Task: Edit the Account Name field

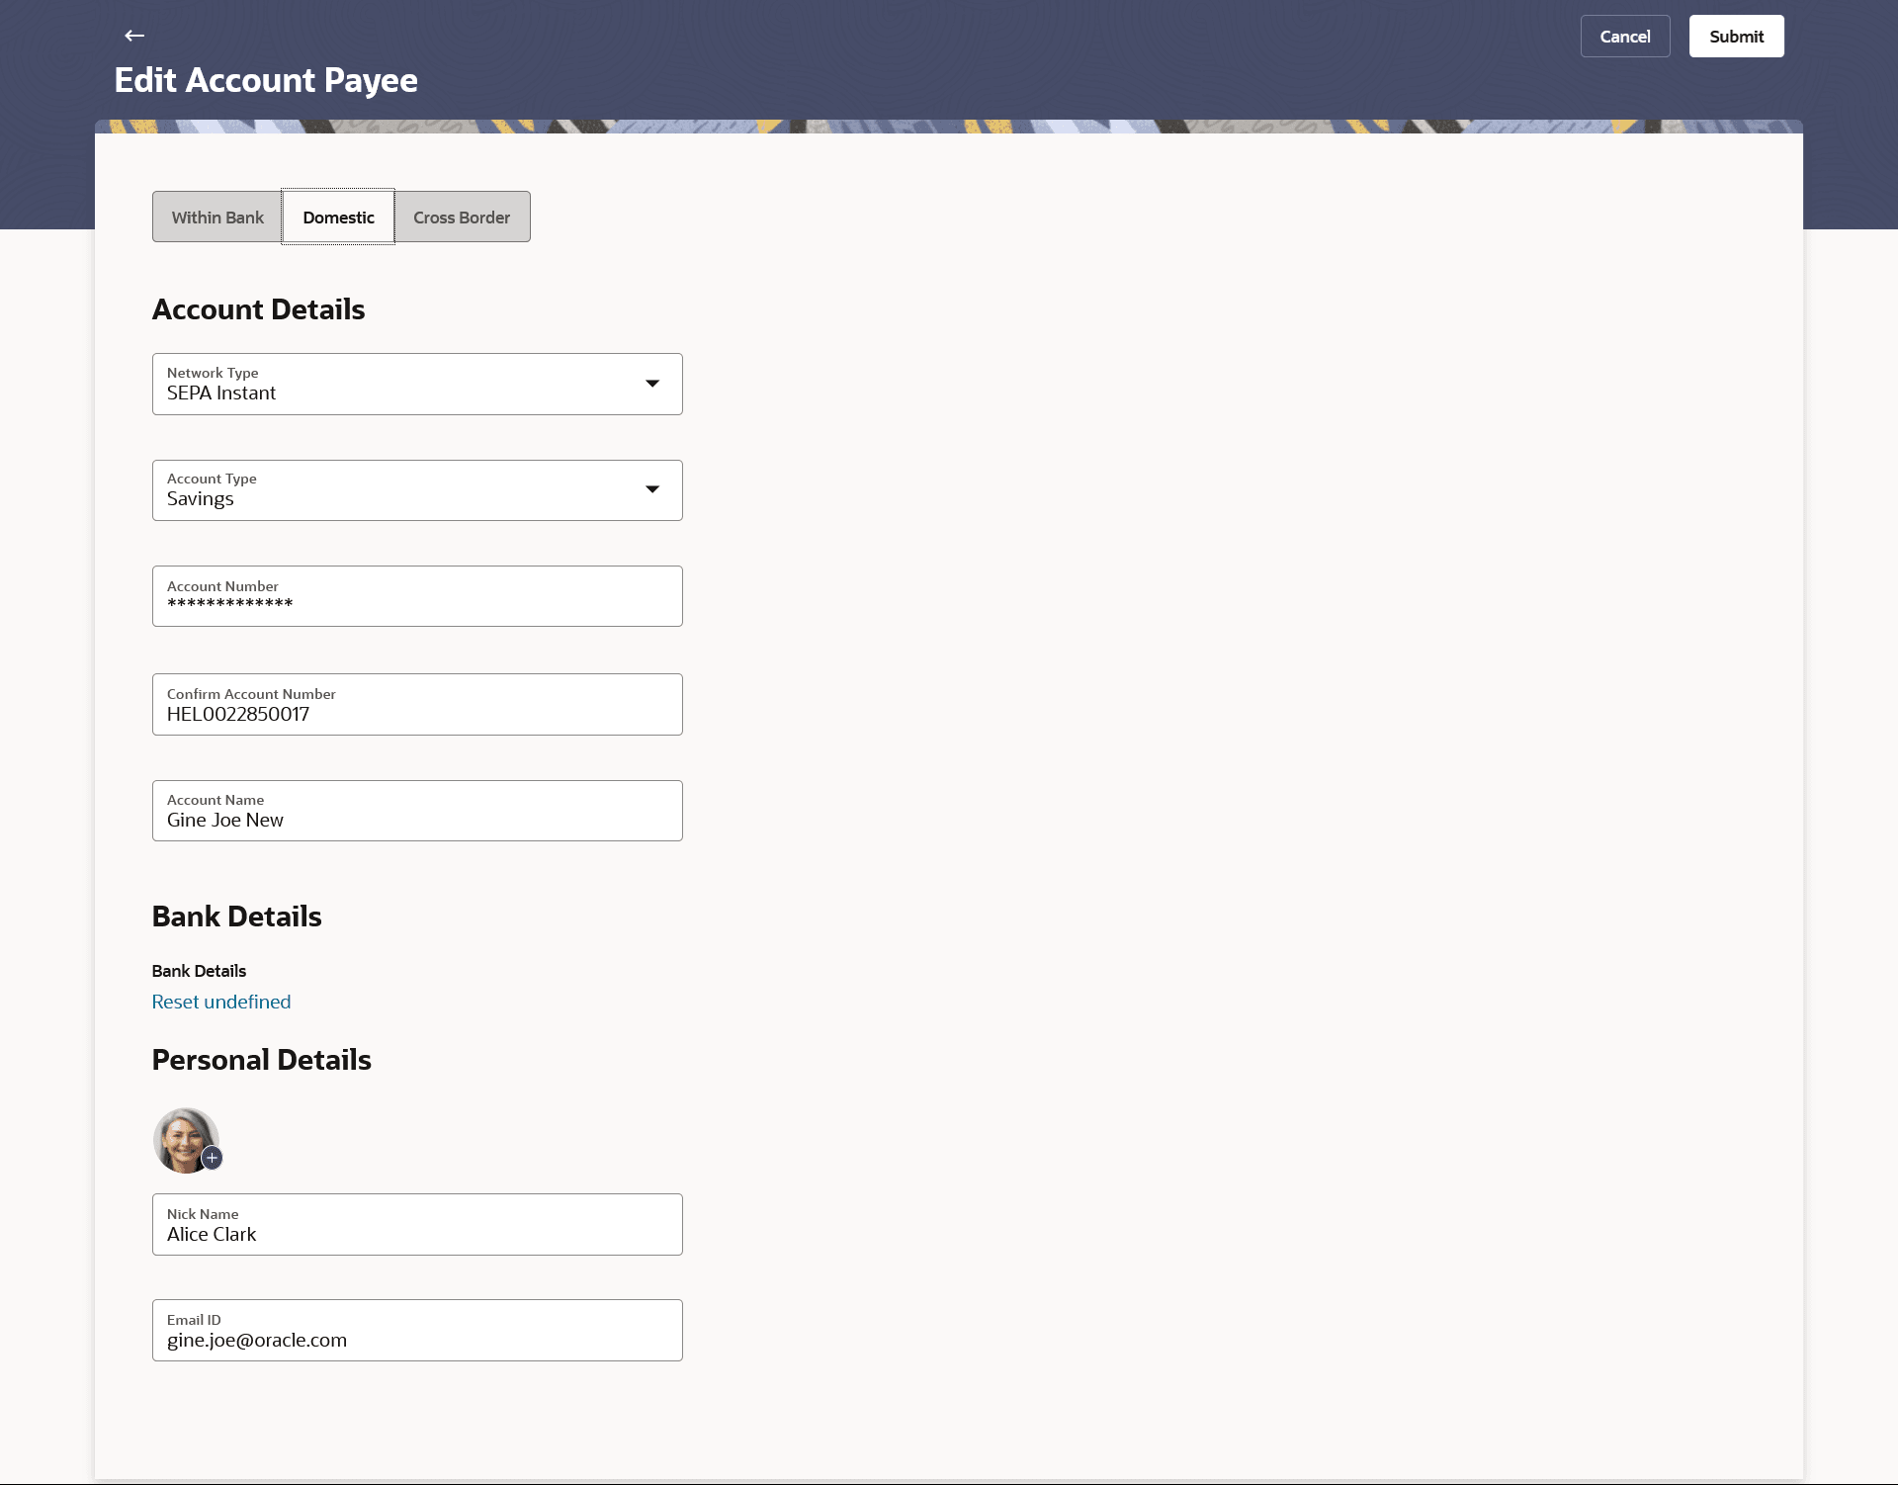Action: pos(417,811)
